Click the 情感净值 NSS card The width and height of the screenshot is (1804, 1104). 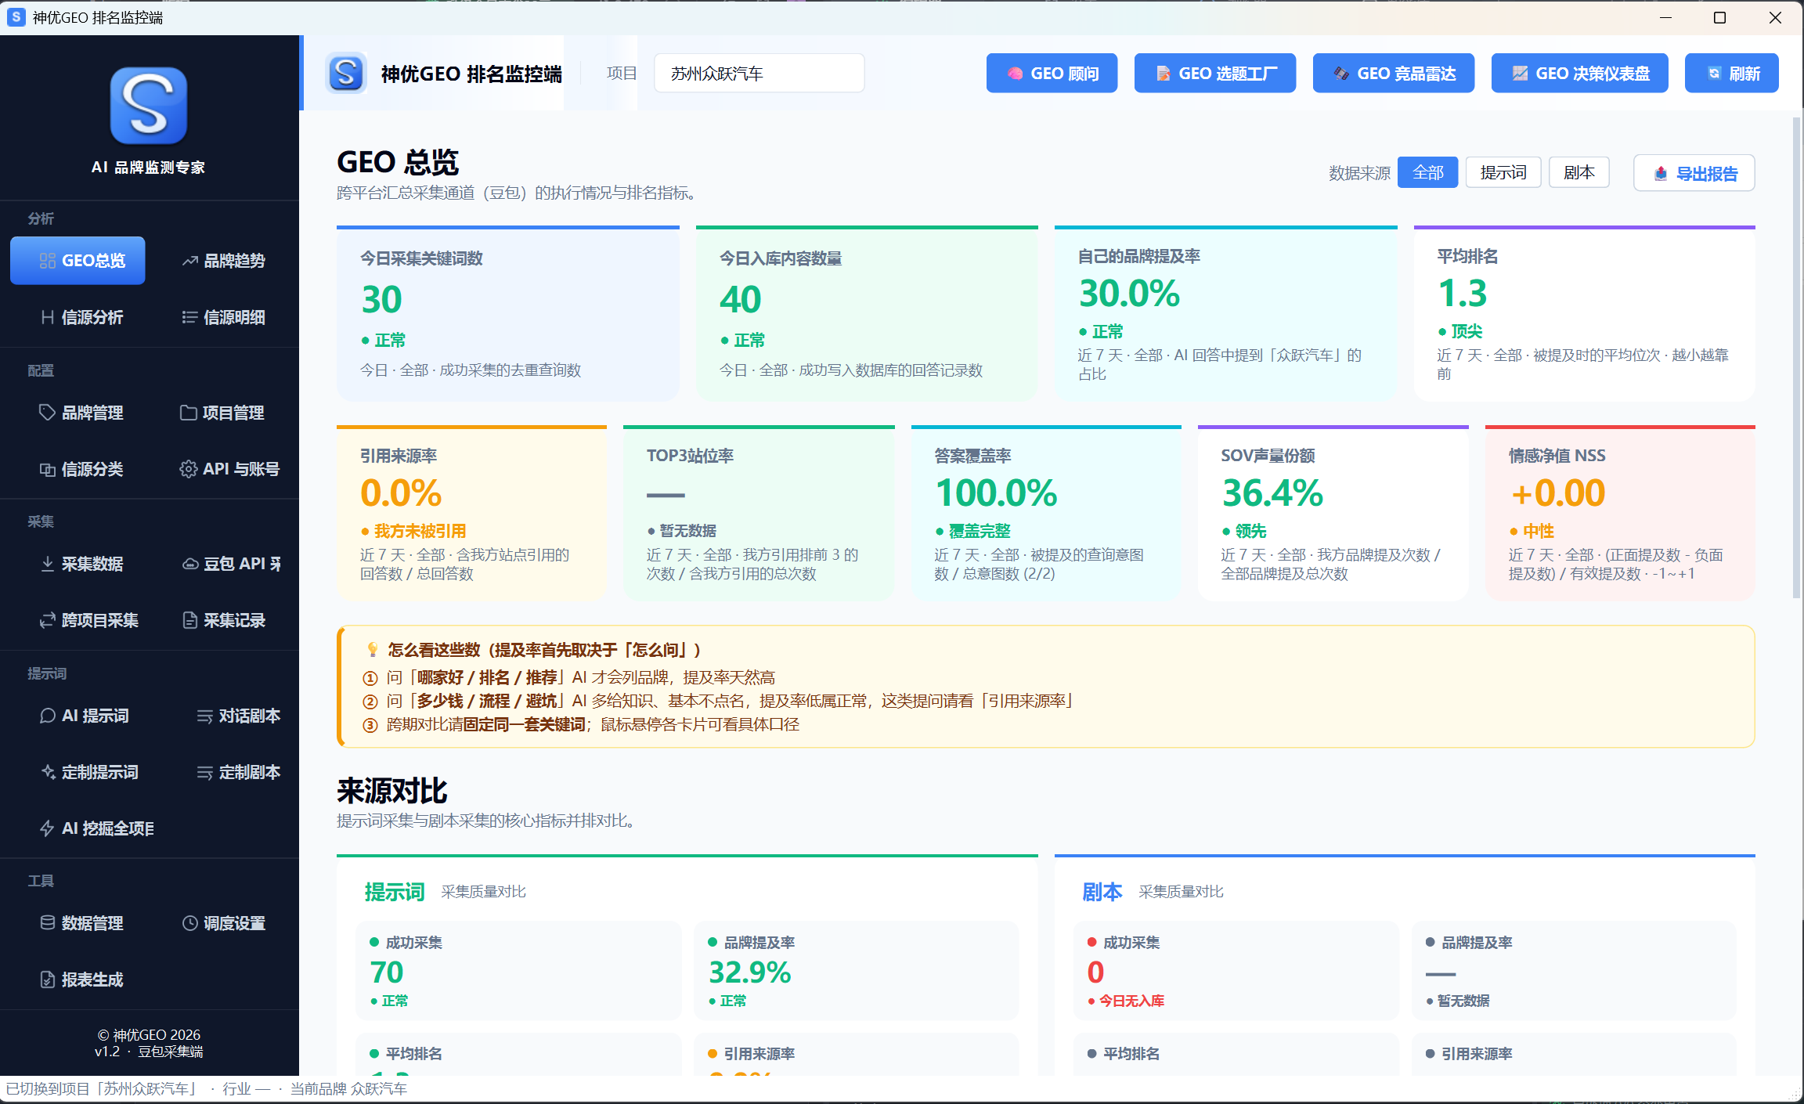click(x=1620, y=514)
